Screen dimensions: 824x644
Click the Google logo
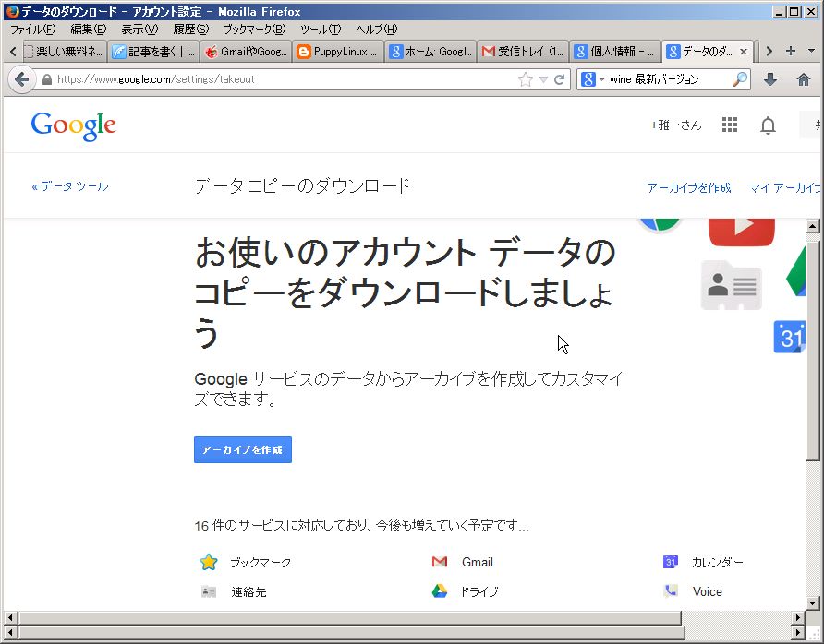click(x=73, y=126)
